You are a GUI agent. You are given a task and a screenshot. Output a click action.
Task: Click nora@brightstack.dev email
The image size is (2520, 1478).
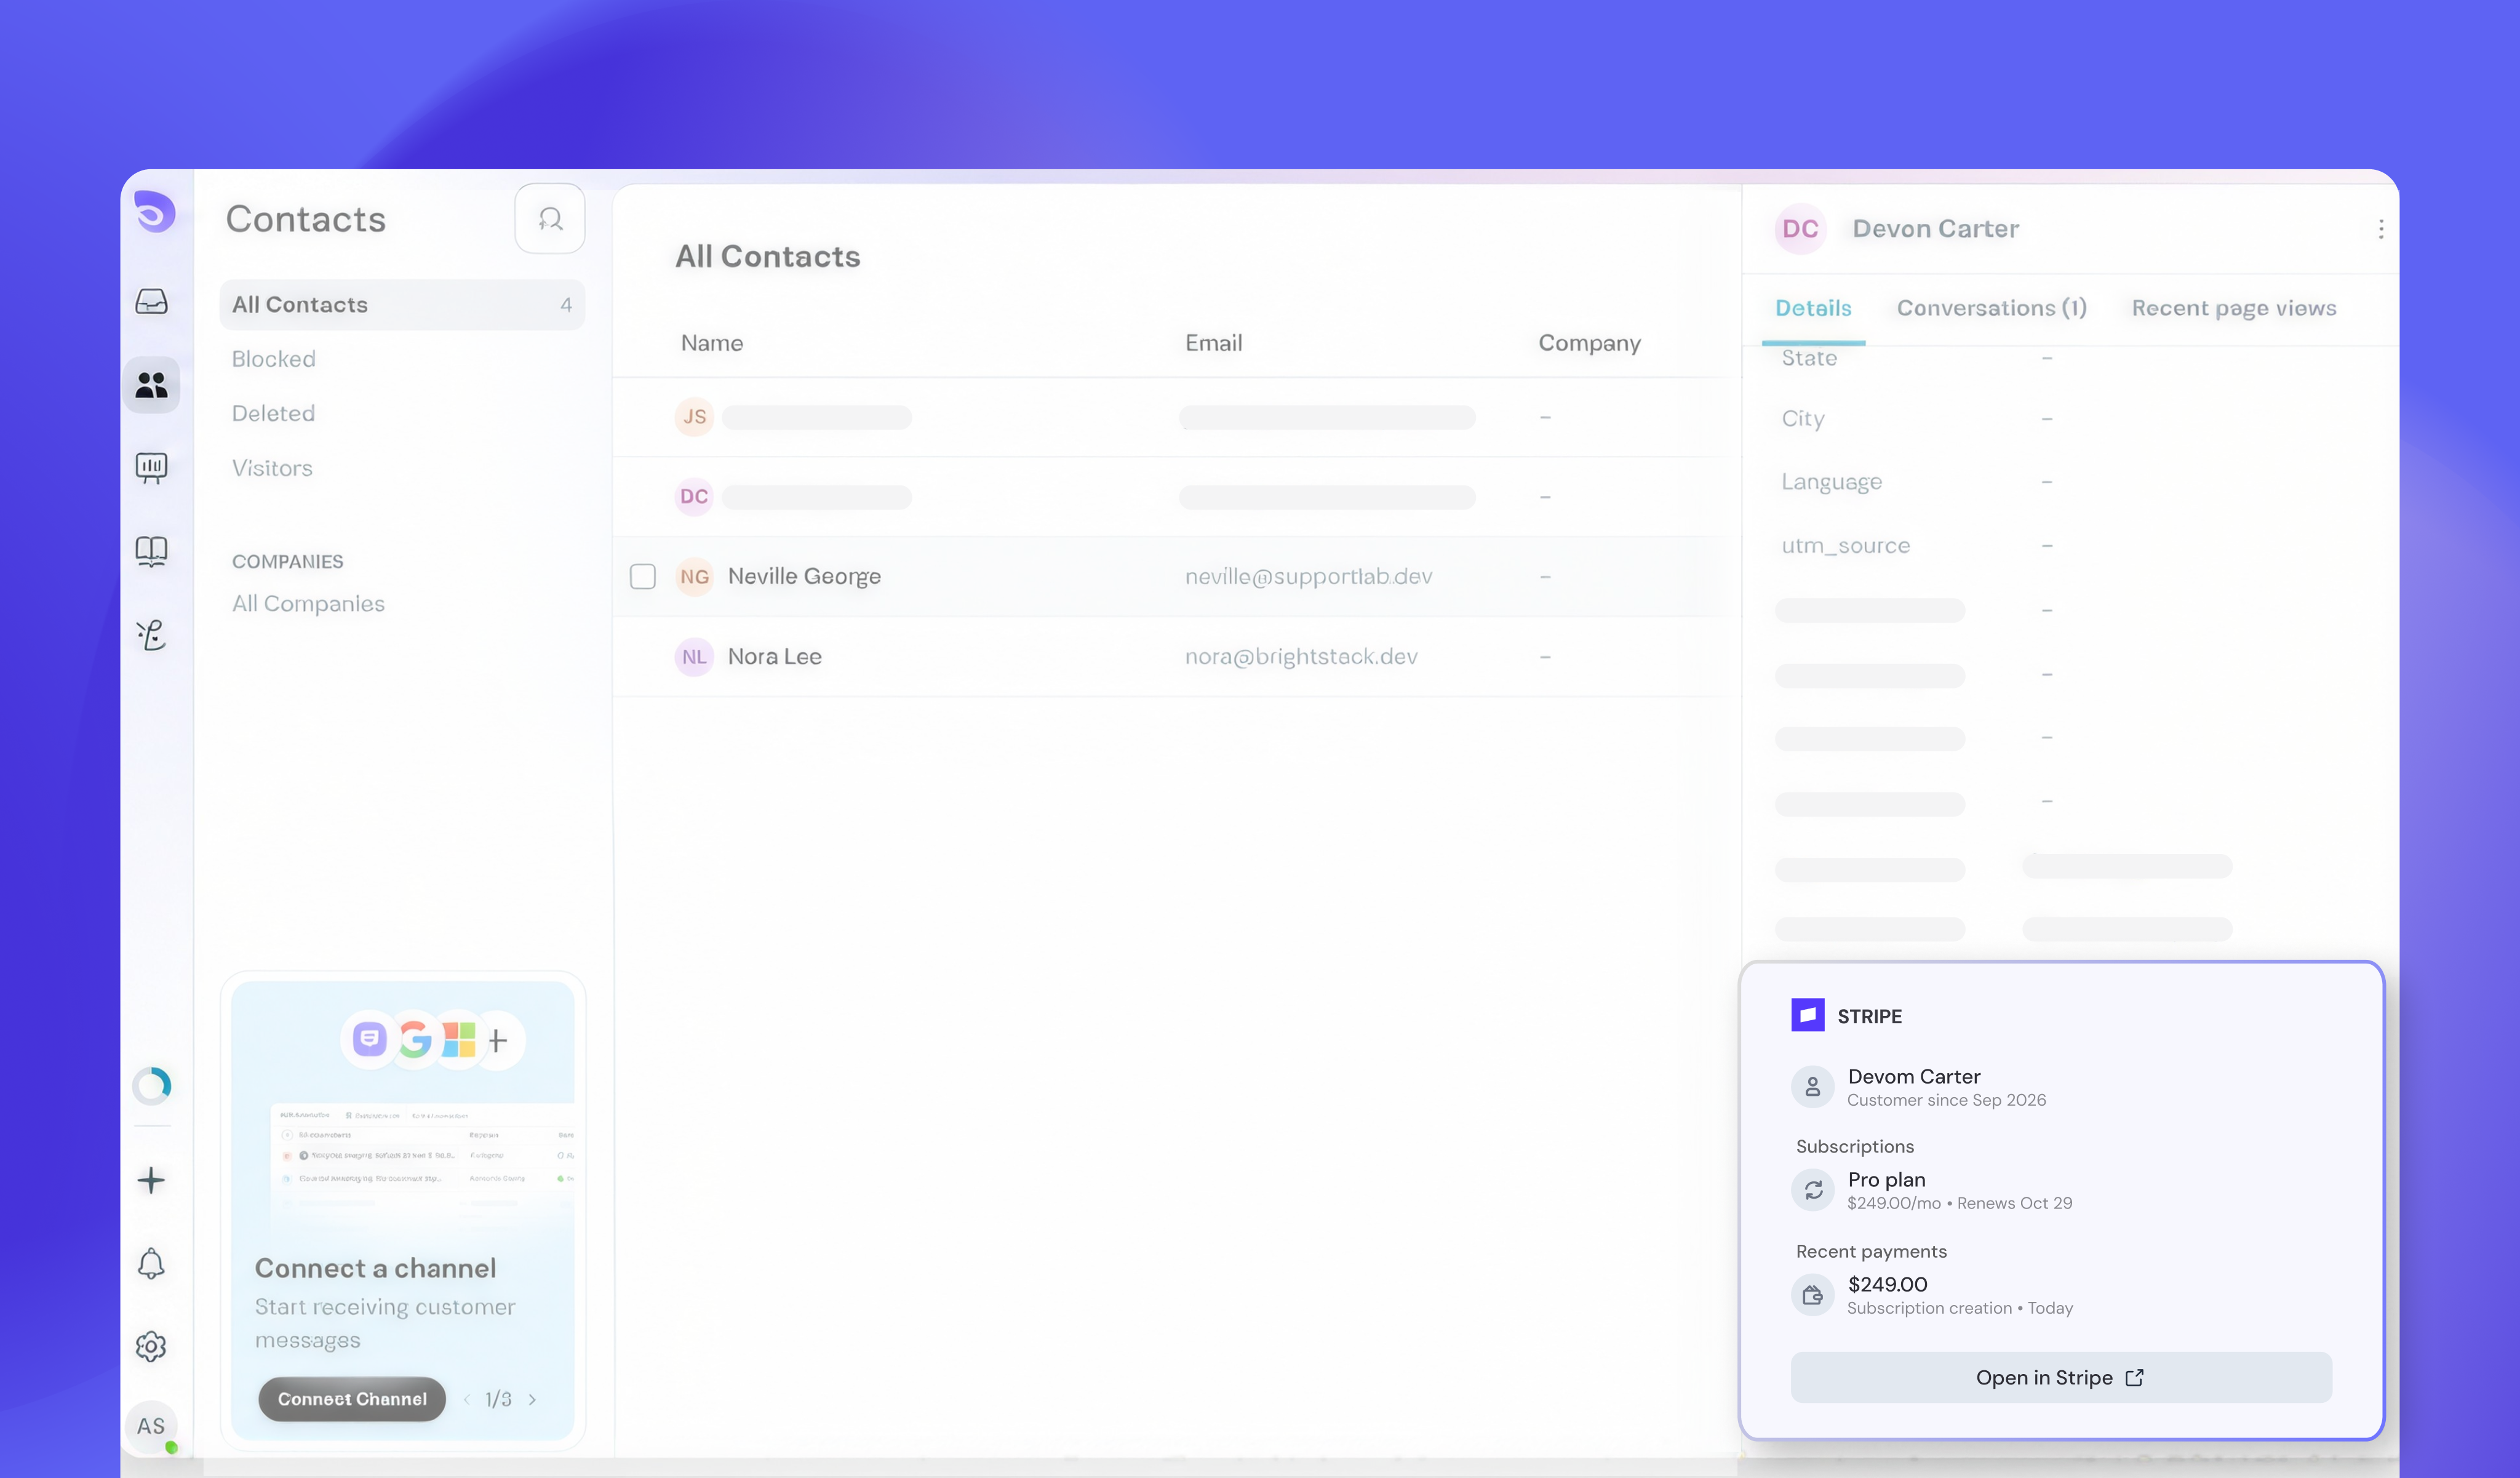1301,657
